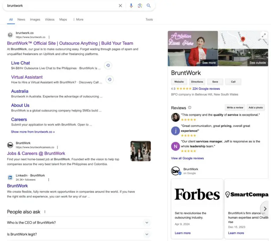The width and height of the screenshot is (271, 241).
Task: Click the LinkedIn favicon icon
Action: coord(10,177)
